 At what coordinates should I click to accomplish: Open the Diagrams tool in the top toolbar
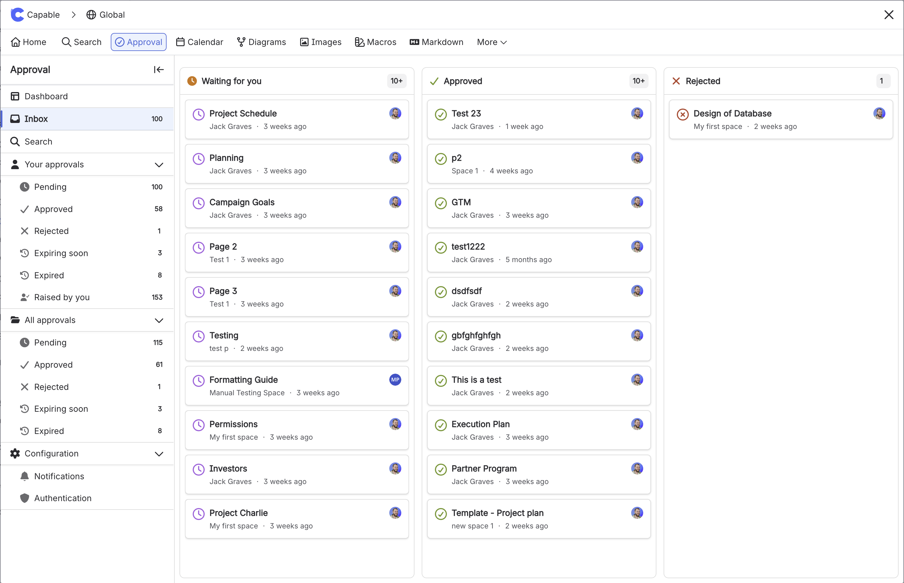[261, 42]
